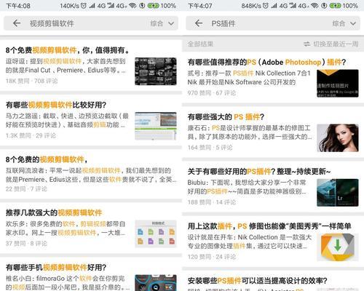Image resolution: width=364 pixels, height=291 pixels.
Task: Open 综合 sort dropdown in 视频剪辑软件 search
Action: point(162,23)
